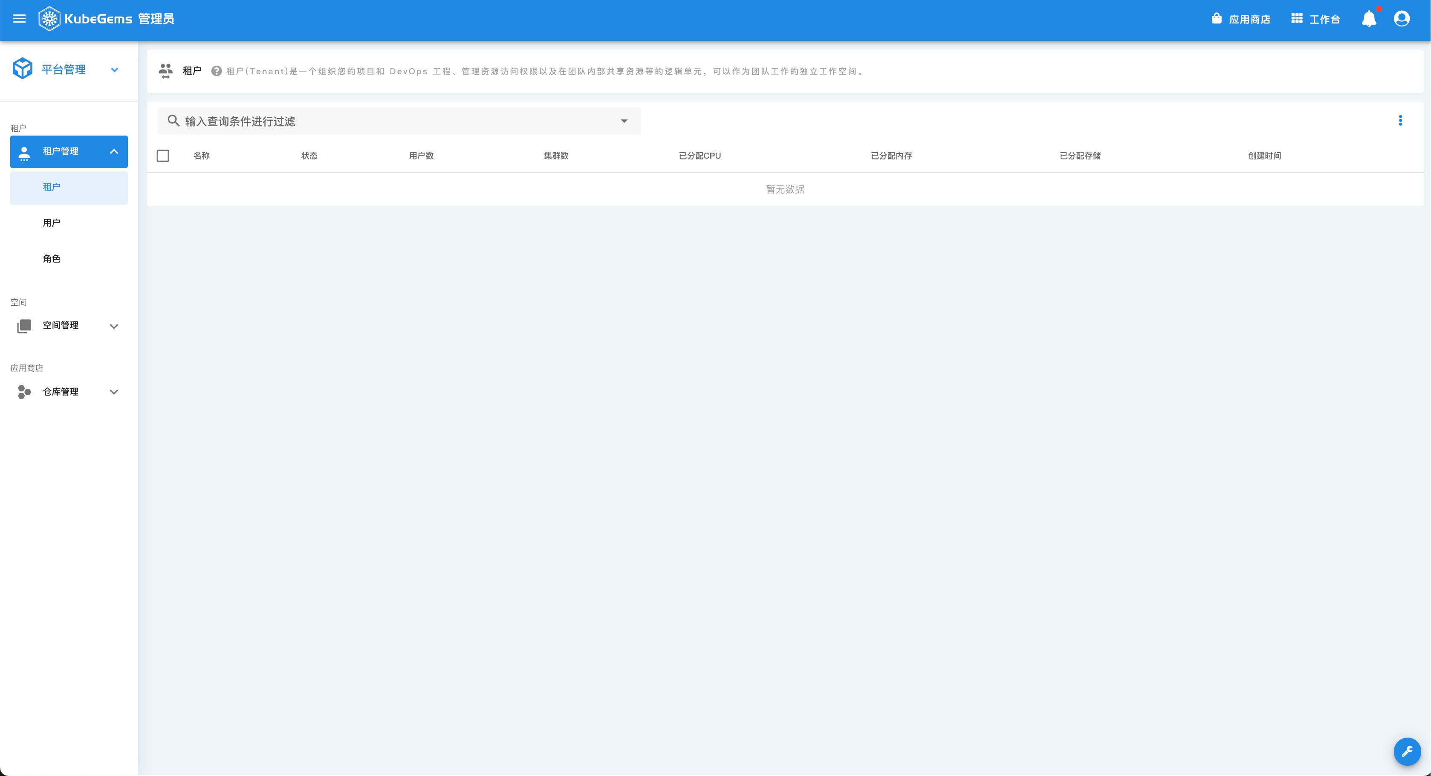Toggle the hamburger navigation menu
Screen dimensions: 1431x776
click(20, 19)
